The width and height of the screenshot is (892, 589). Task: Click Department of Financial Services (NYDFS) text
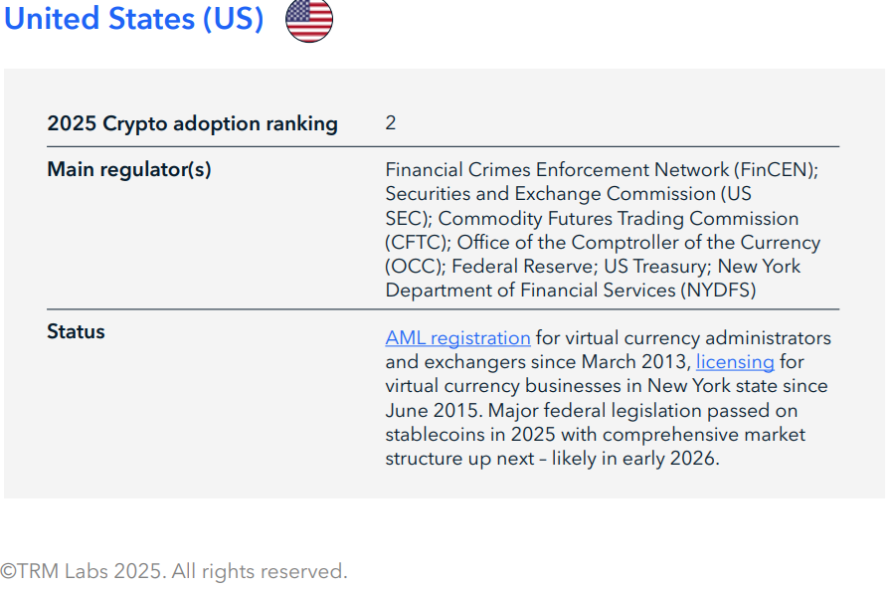[571, 291]
